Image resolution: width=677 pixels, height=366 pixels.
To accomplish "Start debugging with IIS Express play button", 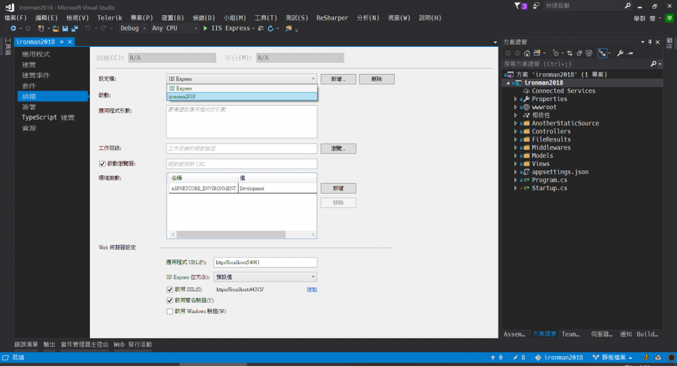I will (x=206, y=28).
